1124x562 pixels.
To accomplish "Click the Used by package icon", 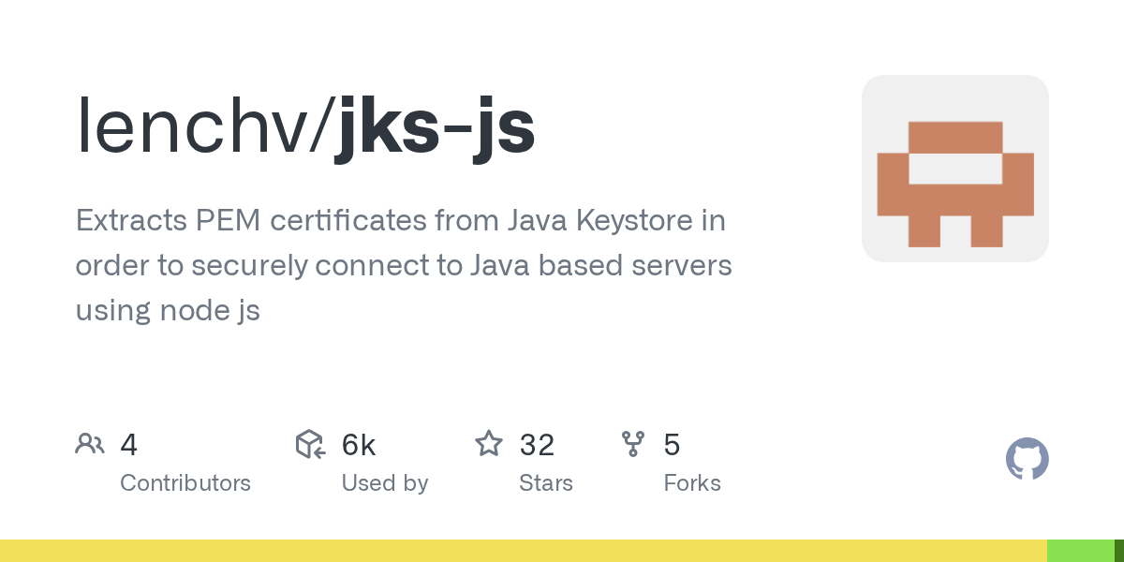I will click(310, 444).
